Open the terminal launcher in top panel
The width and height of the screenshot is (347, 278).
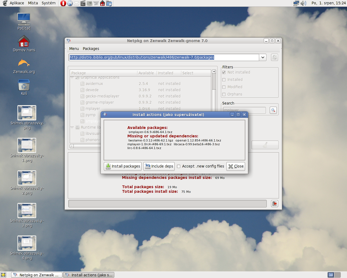(x=89, y=3)
